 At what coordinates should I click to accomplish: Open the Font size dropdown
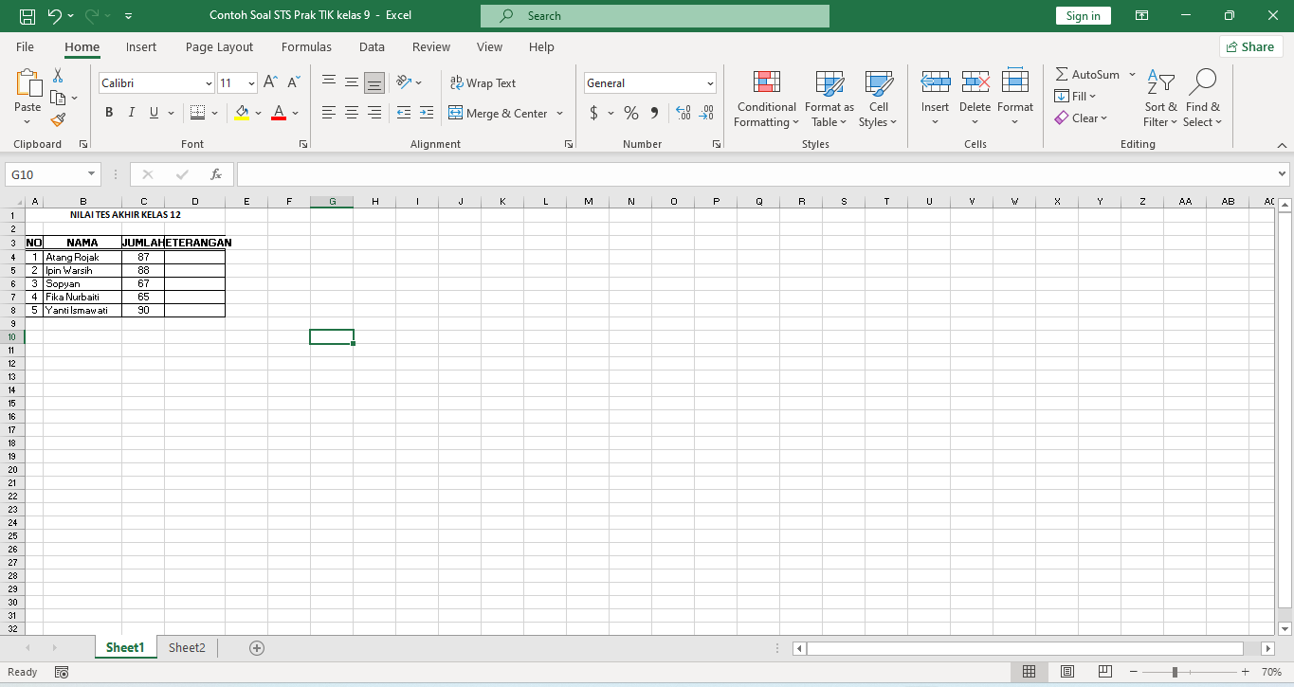tap(251, 83)
